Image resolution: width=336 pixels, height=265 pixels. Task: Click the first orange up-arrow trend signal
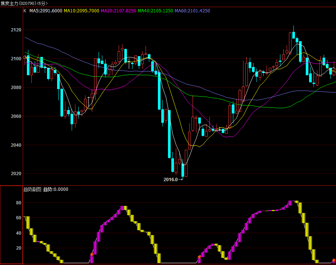(92, 255)
